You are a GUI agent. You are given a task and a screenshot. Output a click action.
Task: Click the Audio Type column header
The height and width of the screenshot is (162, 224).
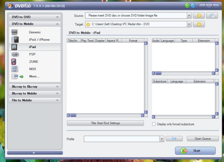(184, 41)
